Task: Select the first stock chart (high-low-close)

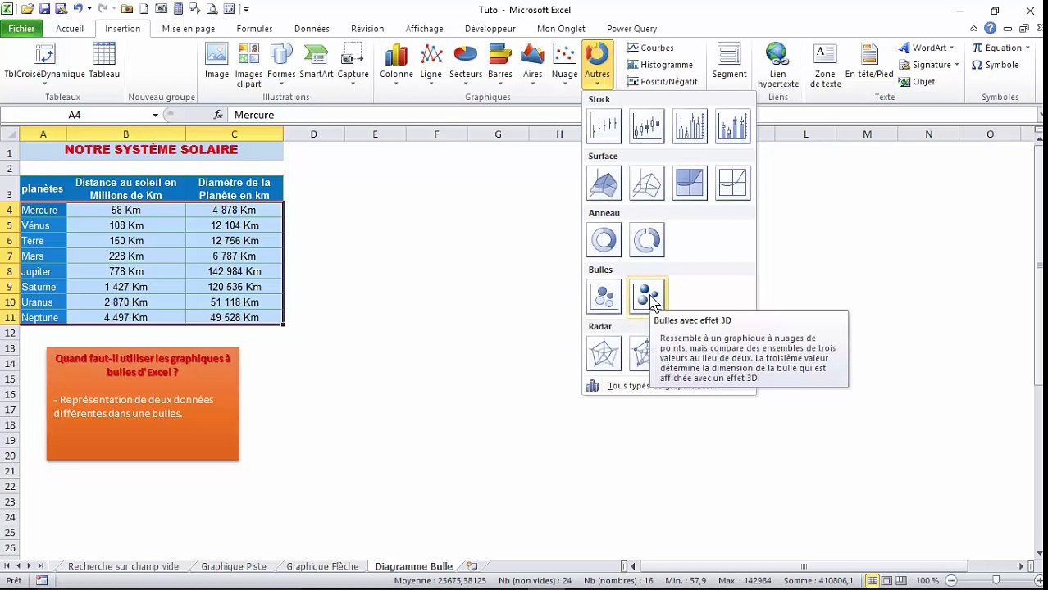Action: (x=604, y=126)
